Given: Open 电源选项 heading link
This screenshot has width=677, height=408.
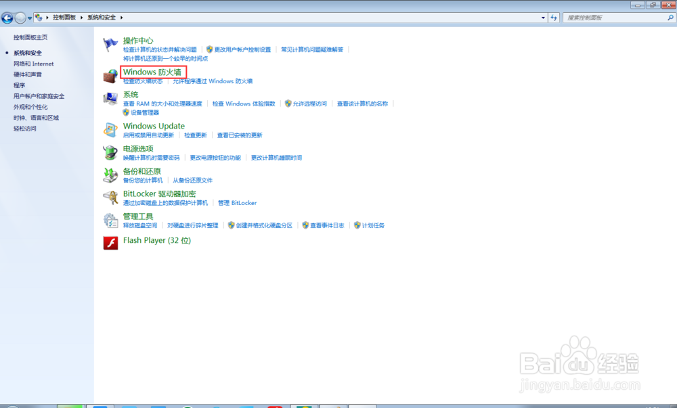Looking at the screenshot, I should click(x=138, y=148).
